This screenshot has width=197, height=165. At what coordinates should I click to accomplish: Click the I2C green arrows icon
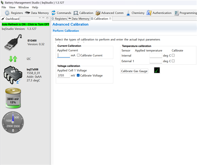tap(13, 59)
